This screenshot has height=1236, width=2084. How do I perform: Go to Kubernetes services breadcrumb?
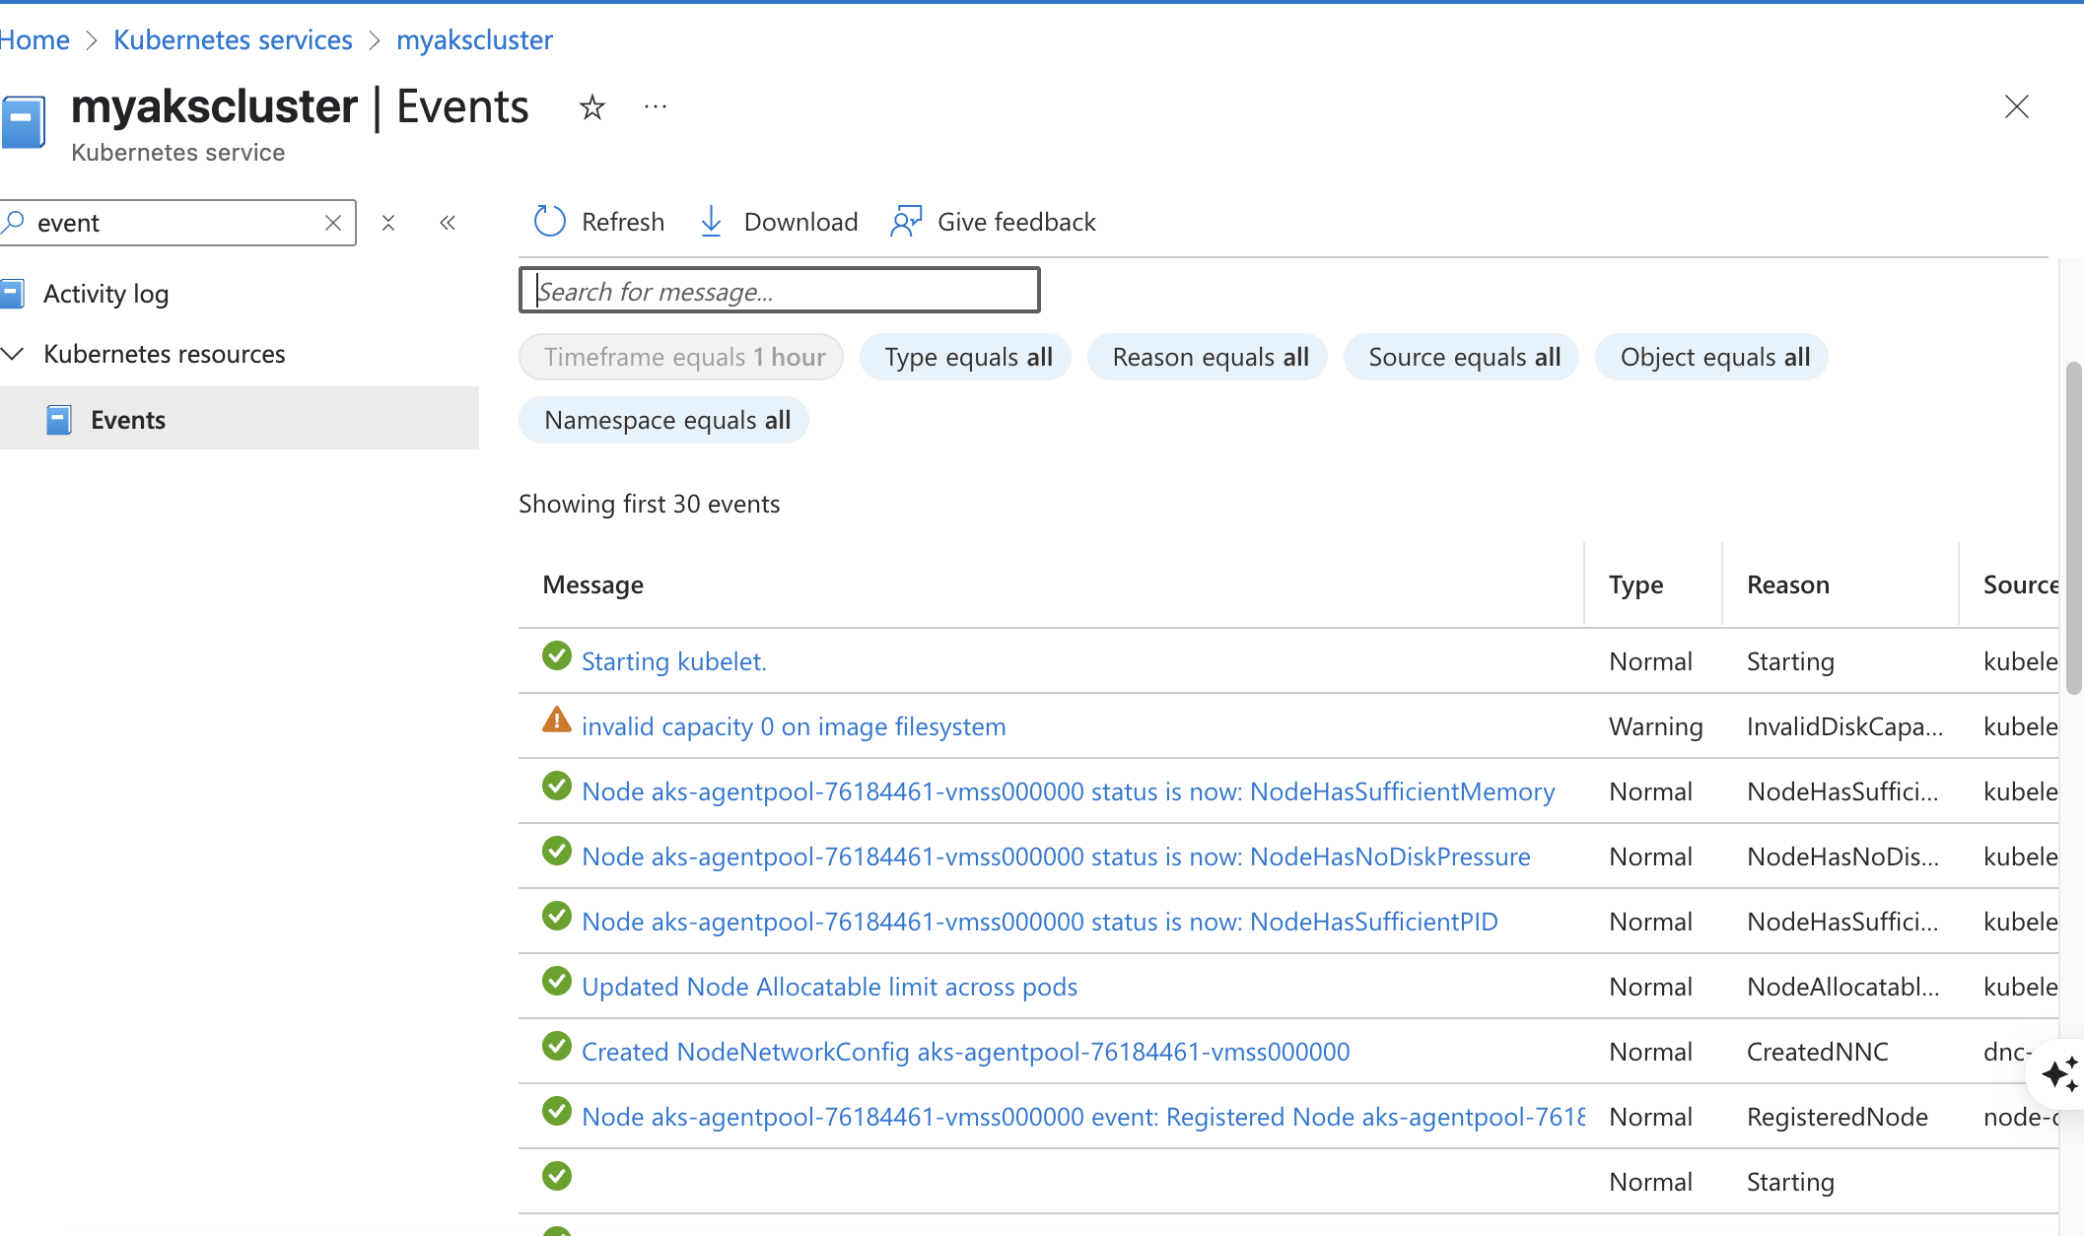(x=233, y=39)
